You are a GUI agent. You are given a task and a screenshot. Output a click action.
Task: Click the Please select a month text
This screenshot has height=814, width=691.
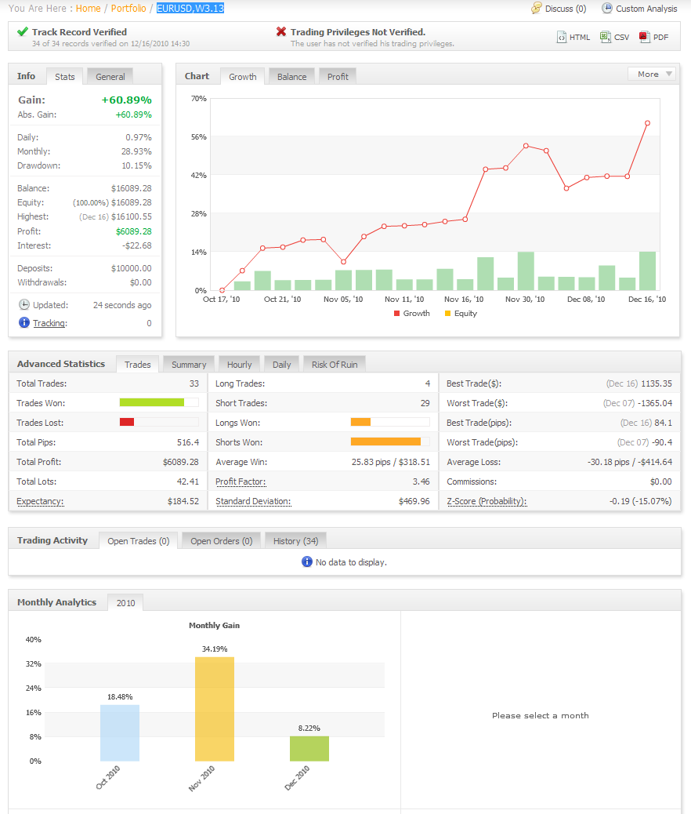pos(540,715)
